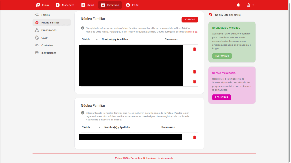Go to the Monedero section

pos(65,5)
